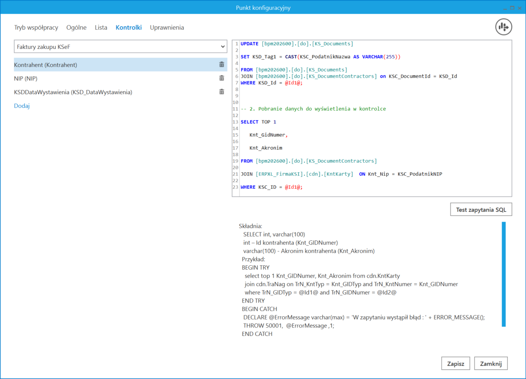The image size is (526, 379).
Task: Maximize the Punkt konfiguracyjny window
Action: pyautogui.click(x=512, y=8)
